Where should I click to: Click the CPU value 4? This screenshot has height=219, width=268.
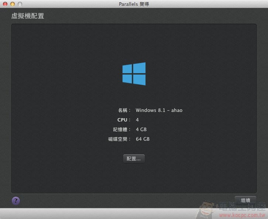(137, 120)
